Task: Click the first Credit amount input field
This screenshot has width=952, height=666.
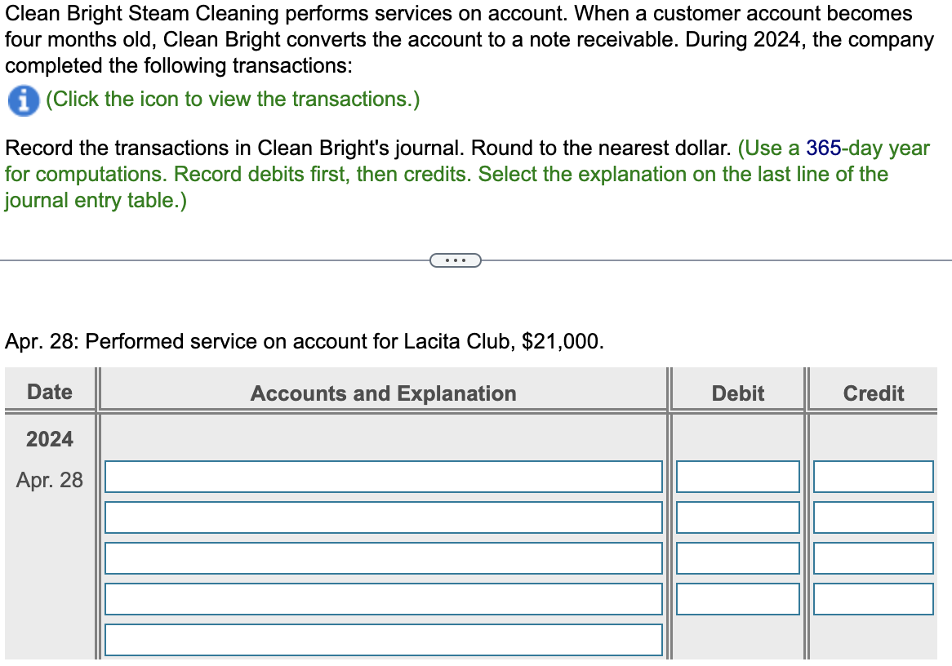Action: pos(873,477)
